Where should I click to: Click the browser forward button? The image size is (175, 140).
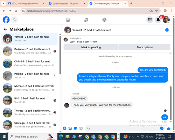pos(10,11)
